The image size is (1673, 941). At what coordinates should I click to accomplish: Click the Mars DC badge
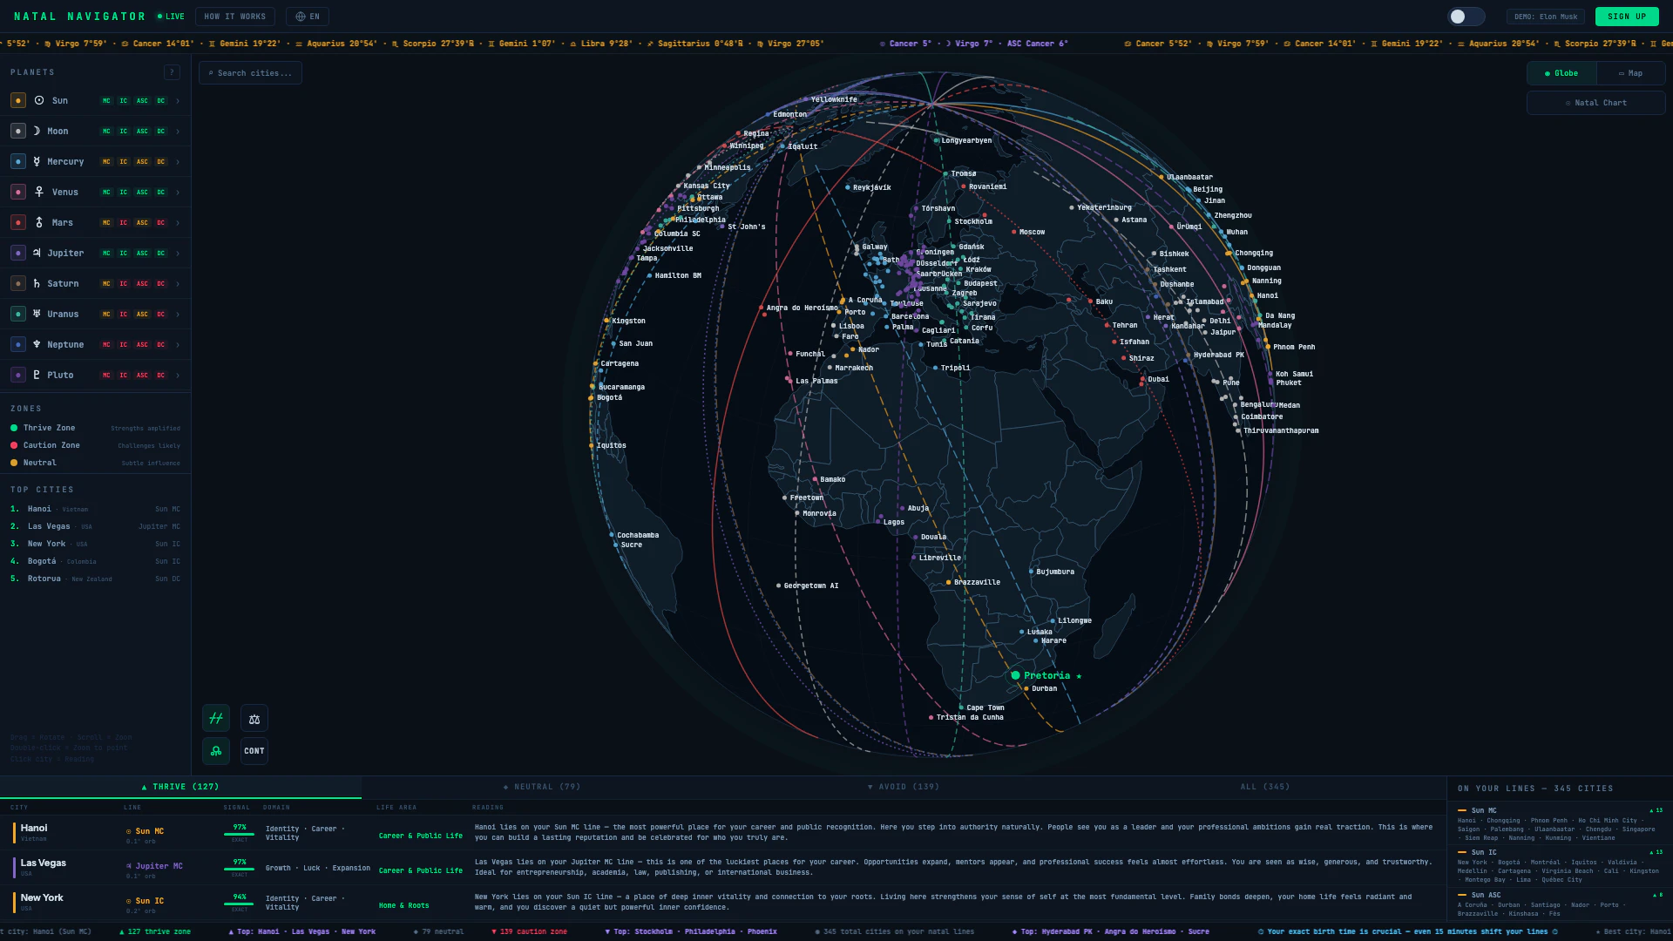pyautogui.click(x=161, y=223)
